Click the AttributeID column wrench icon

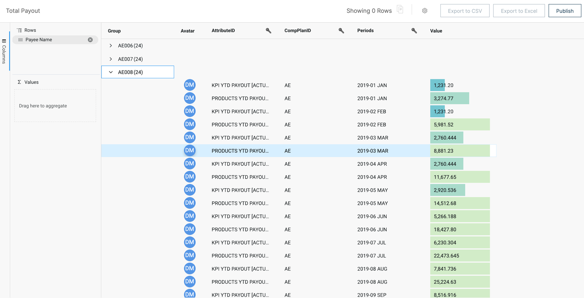269,31
